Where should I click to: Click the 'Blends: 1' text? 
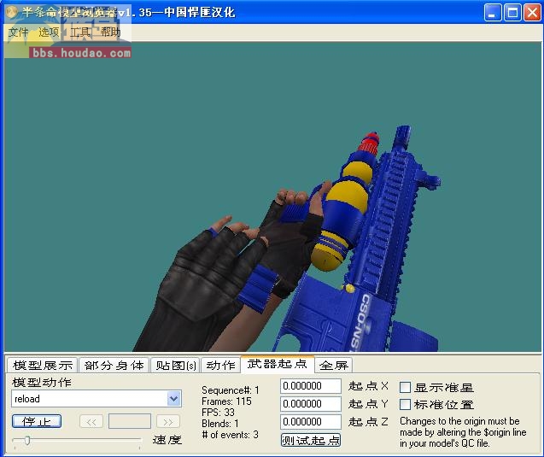click(x=220, y=424)
